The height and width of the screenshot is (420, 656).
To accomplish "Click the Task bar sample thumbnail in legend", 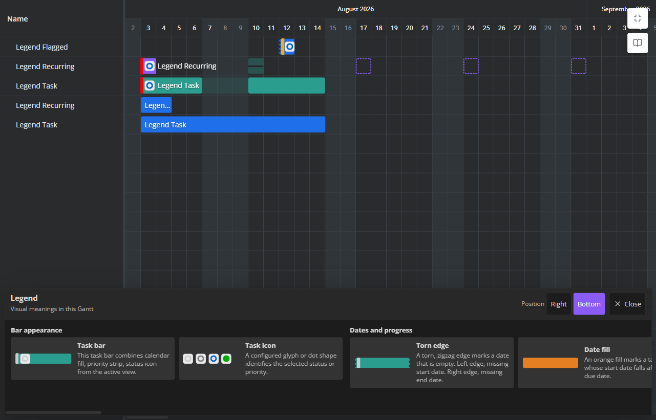I will click(x=44, y=359).
